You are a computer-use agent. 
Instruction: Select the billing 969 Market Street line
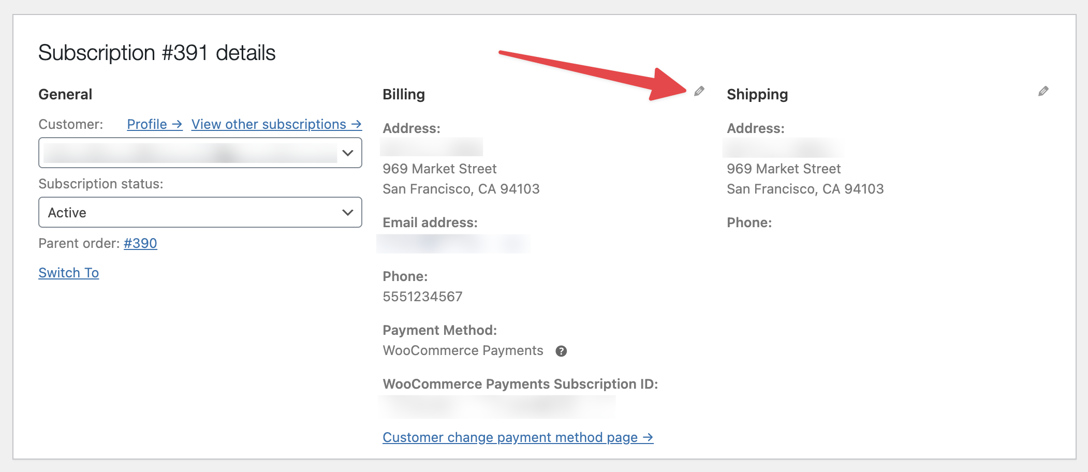click(439, 169)
